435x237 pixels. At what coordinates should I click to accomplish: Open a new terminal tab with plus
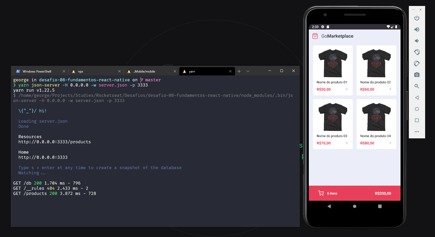tap(239, 71)
